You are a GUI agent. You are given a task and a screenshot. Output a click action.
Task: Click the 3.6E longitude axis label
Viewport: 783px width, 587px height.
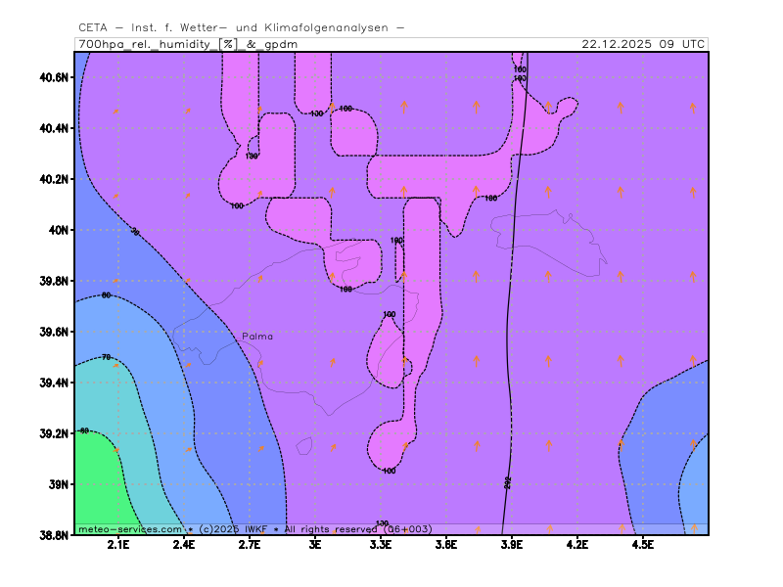click(x=446, y=545)
